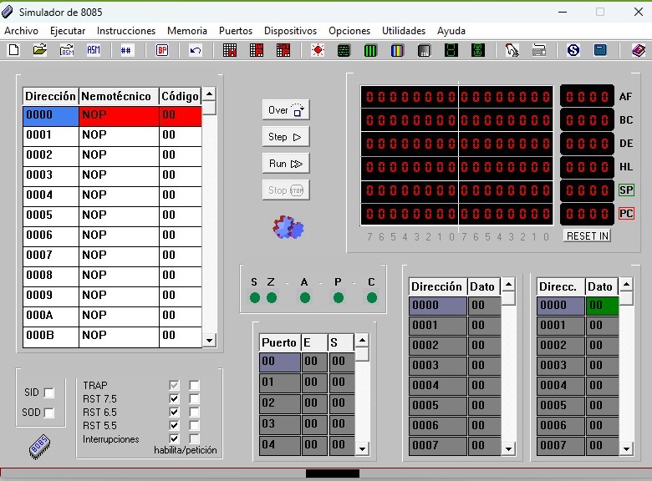Open the Instrucciones menu
This screenshot has height=481, width=652.
click(126, 31)
